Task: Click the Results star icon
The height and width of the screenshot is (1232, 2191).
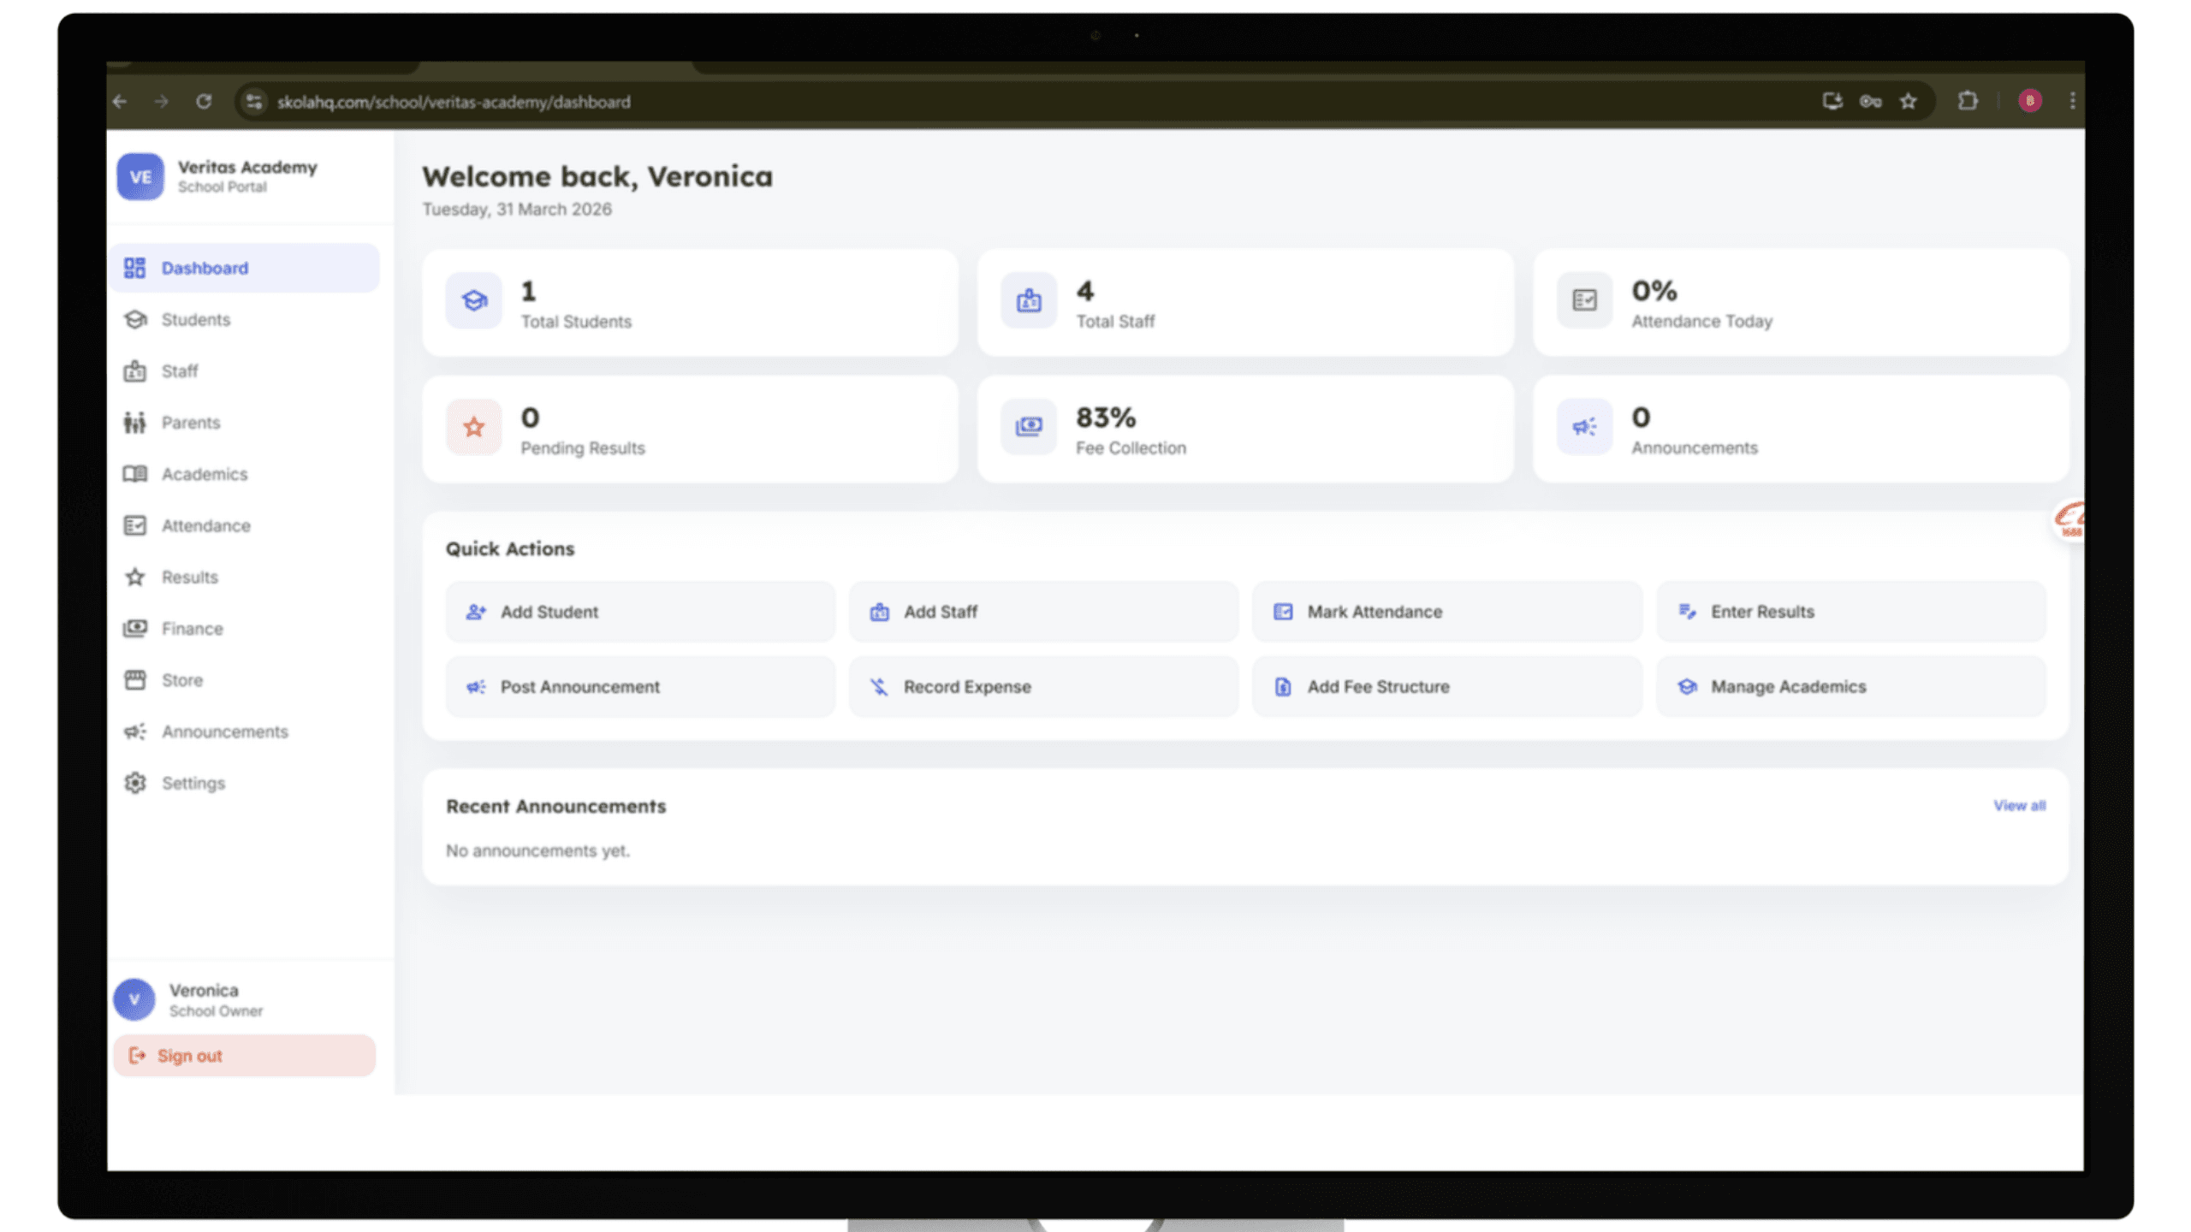Action: coord(135,577)
